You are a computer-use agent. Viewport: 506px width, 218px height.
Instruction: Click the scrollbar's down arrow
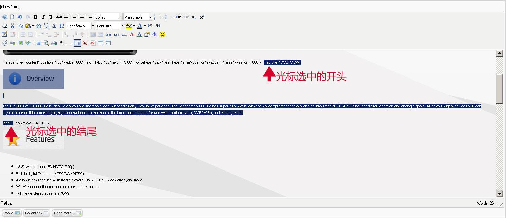pyautogui.click(x=500, y=194)
